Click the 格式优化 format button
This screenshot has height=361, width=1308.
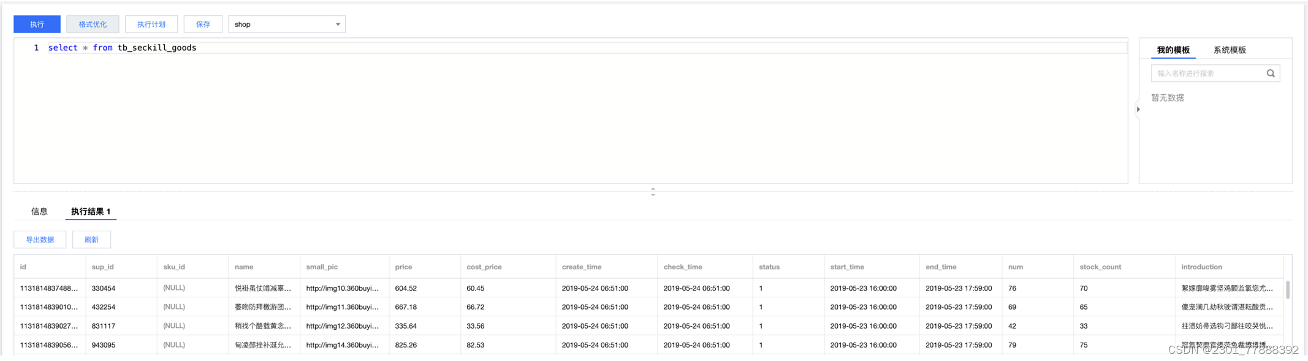tap(93, 24)
